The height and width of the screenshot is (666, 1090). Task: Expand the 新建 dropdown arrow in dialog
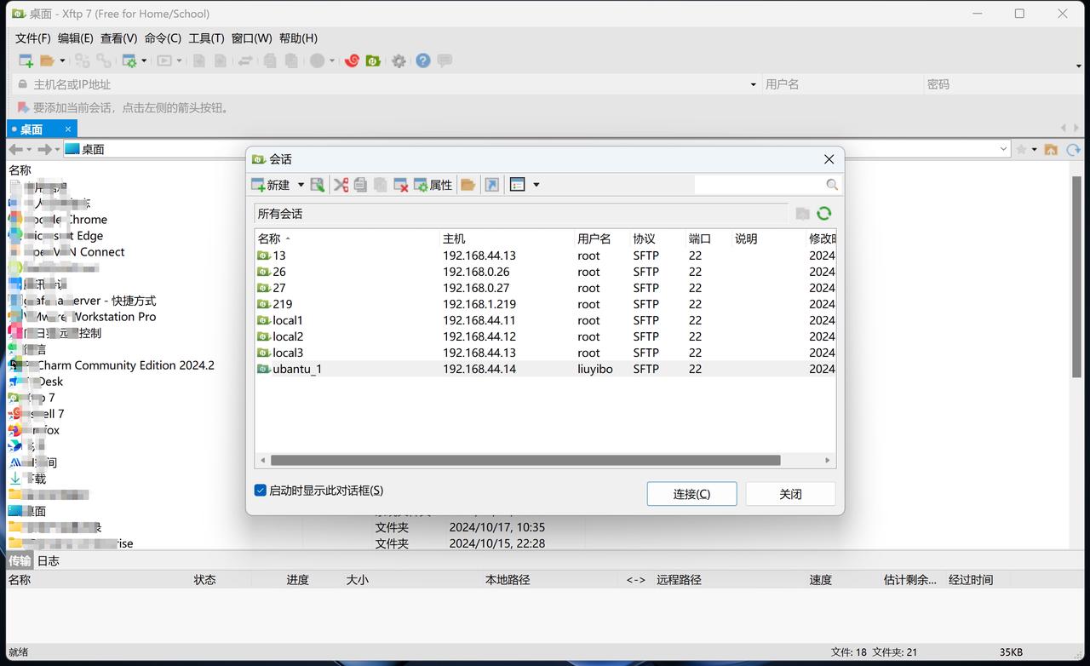pyautogui.click(x=301, y=185)
